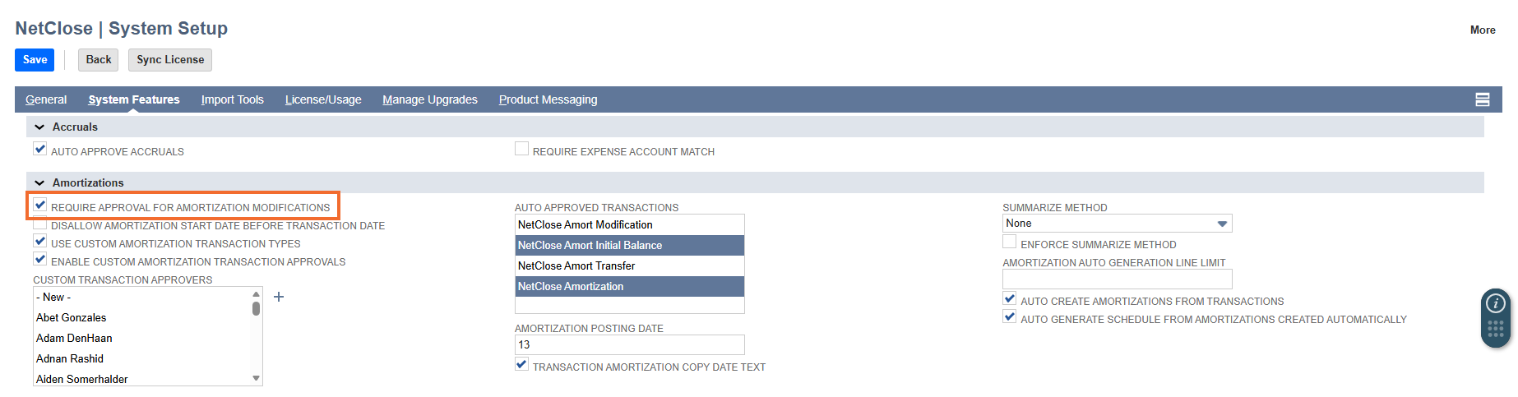Enable Require Expense Account Match
Viewport: 1518px width, 397px height.
click(521, 149)
